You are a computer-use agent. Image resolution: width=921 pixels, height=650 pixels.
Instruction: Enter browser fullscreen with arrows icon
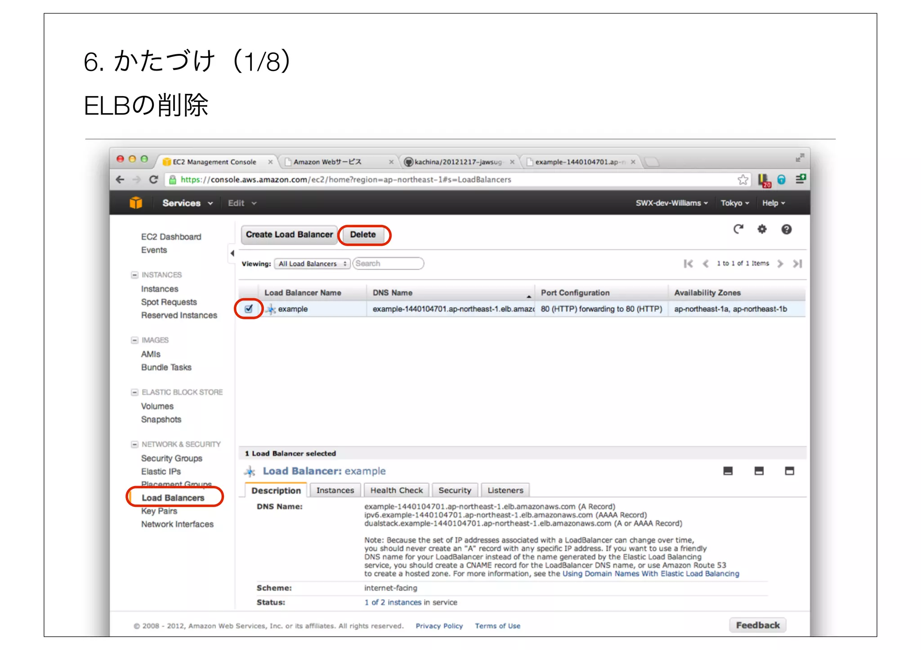pos(800,158)
